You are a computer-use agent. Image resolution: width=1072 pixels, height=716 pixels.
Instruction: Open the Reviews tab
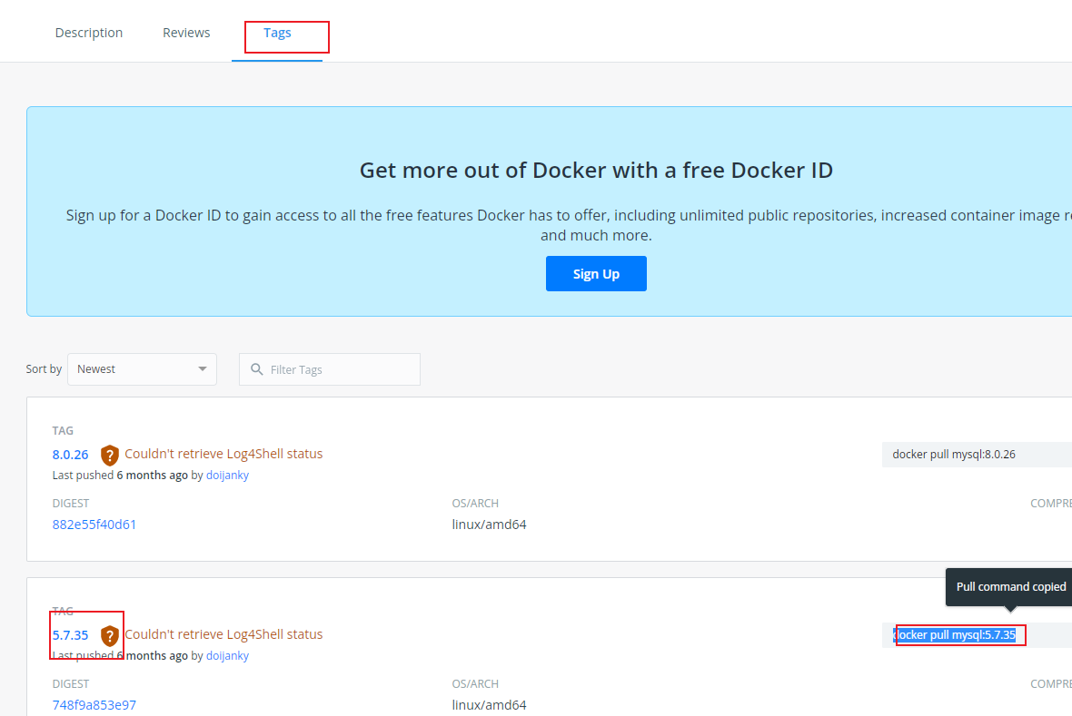point(186,33)
